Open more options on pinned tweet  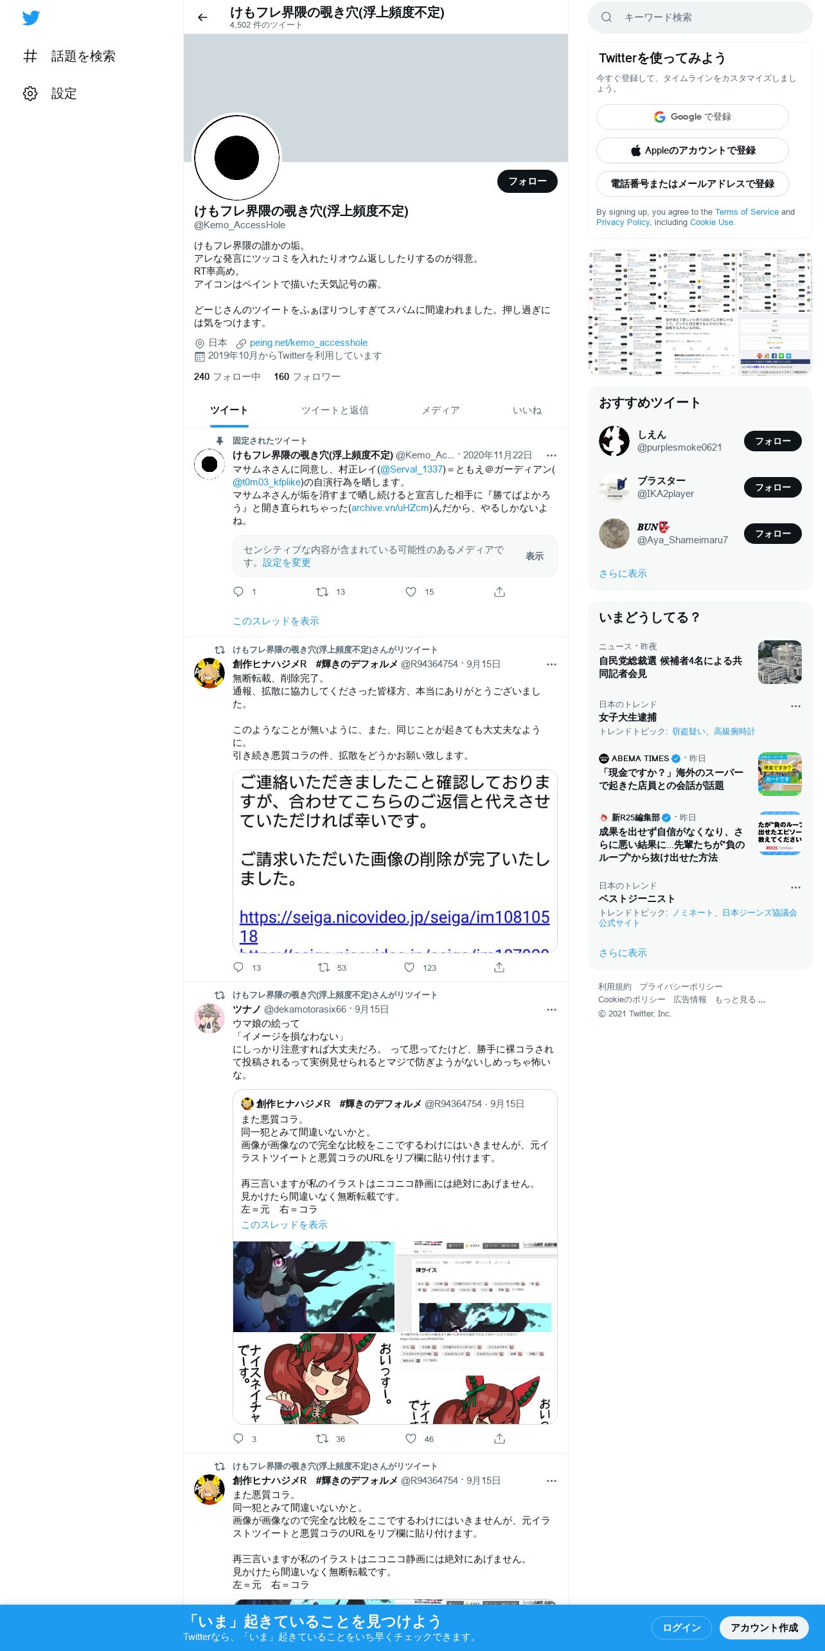pos(551,455)
